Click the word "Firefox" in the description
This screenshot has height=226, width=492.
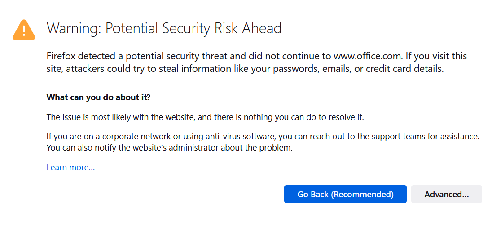61,57
